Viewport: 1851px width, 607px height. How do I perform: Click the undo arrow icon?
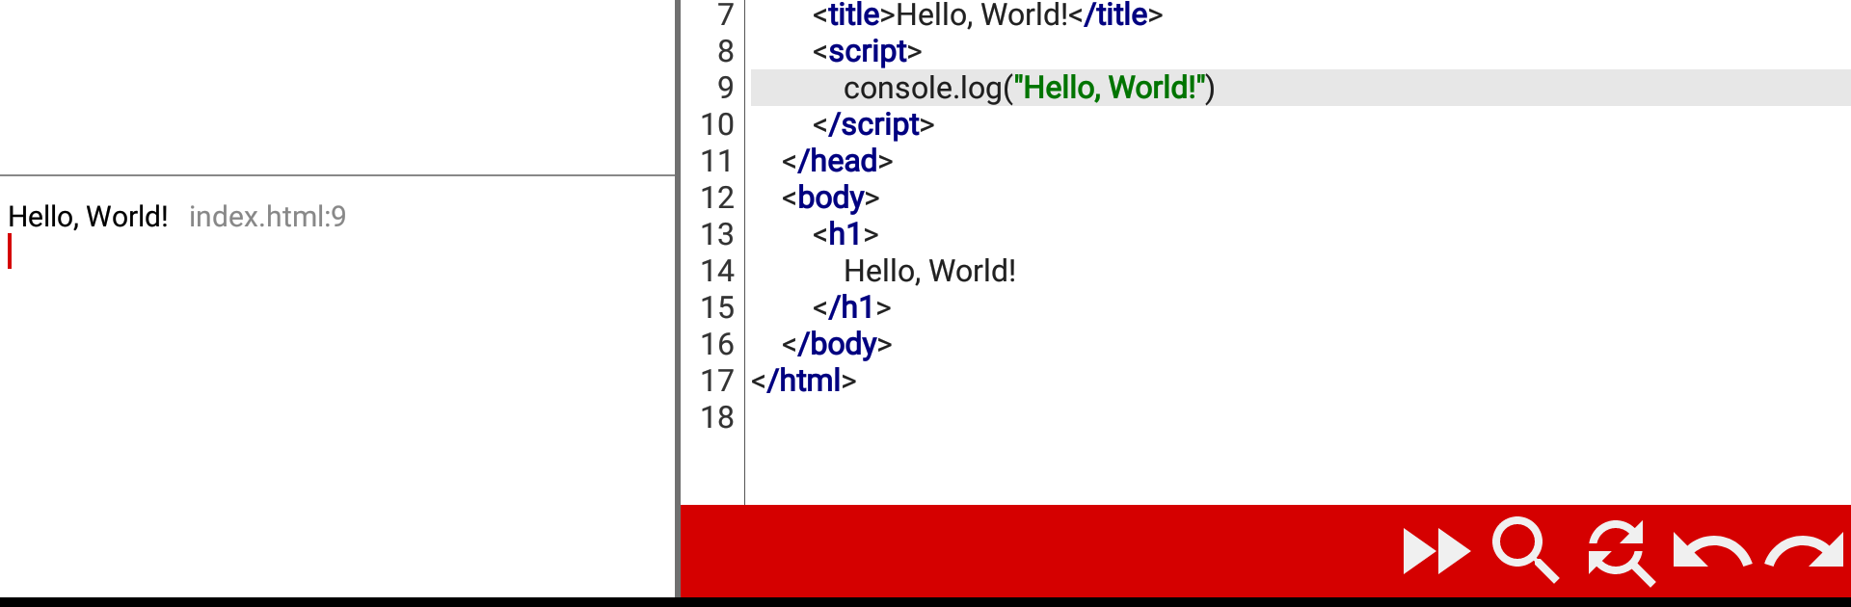tap(1712, 550)
